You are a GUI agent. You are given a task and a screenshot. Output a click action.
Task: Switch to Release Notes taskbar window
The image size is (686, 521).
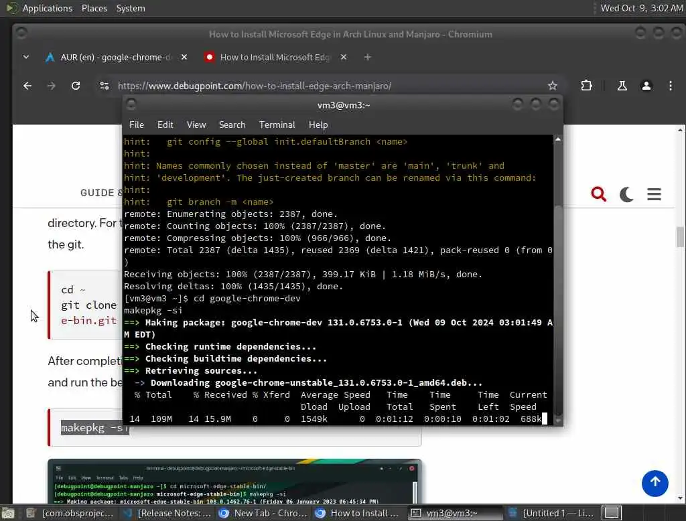click(167, 513)
